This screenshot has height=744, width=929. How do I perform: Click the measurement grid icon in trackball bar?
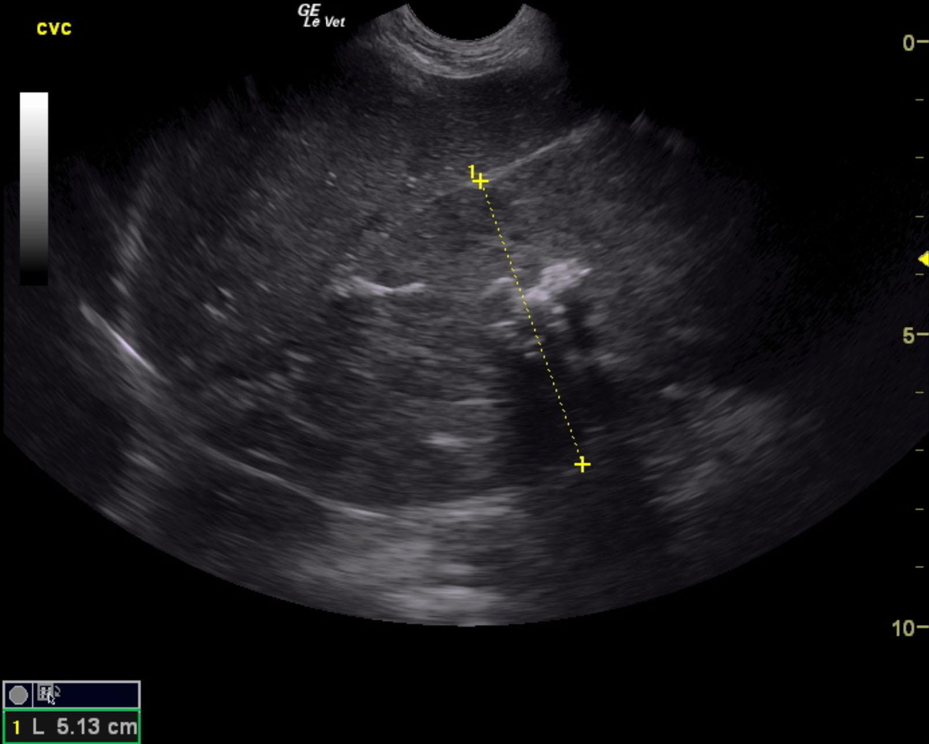(x=43, y=693)
